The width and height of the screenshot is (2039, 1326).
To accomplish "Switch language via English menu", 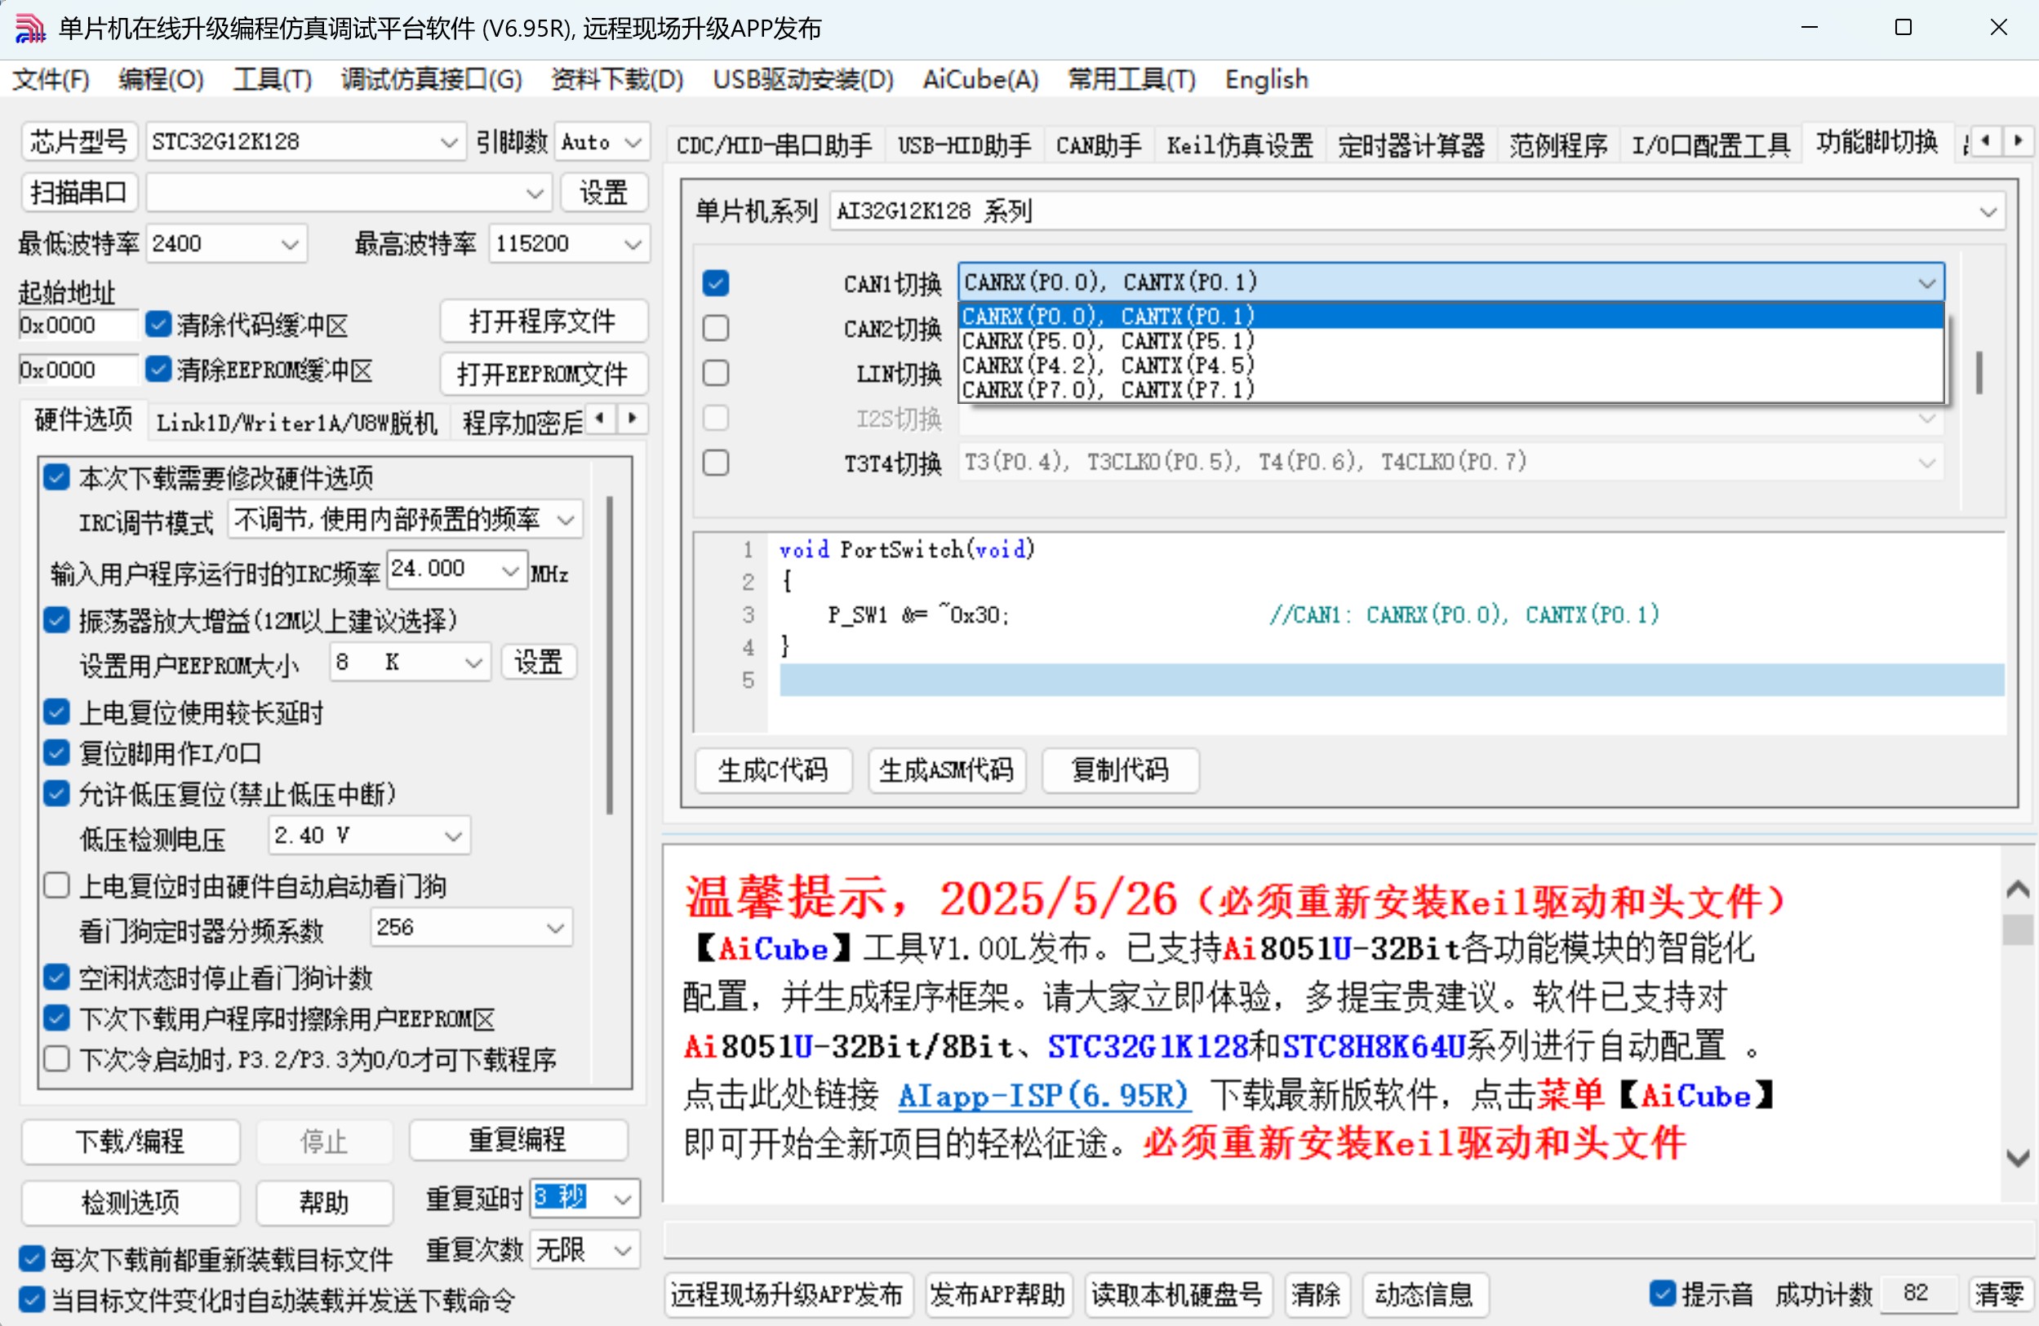I will (1266, 80).
